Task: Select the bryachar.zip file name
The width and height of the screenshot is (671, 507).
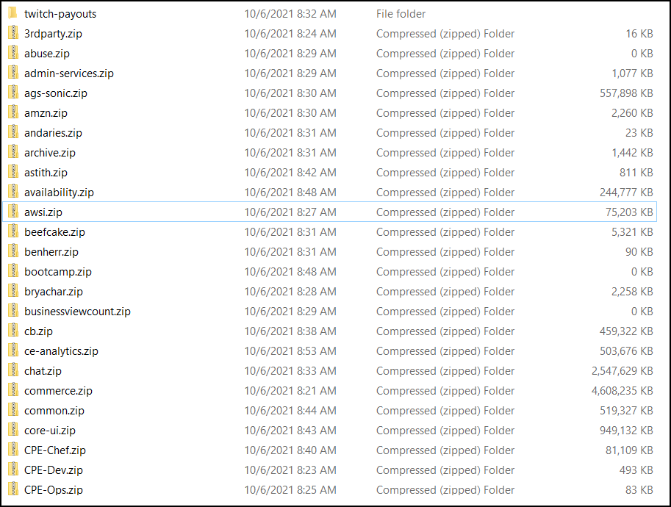Action: pos(54,292)
